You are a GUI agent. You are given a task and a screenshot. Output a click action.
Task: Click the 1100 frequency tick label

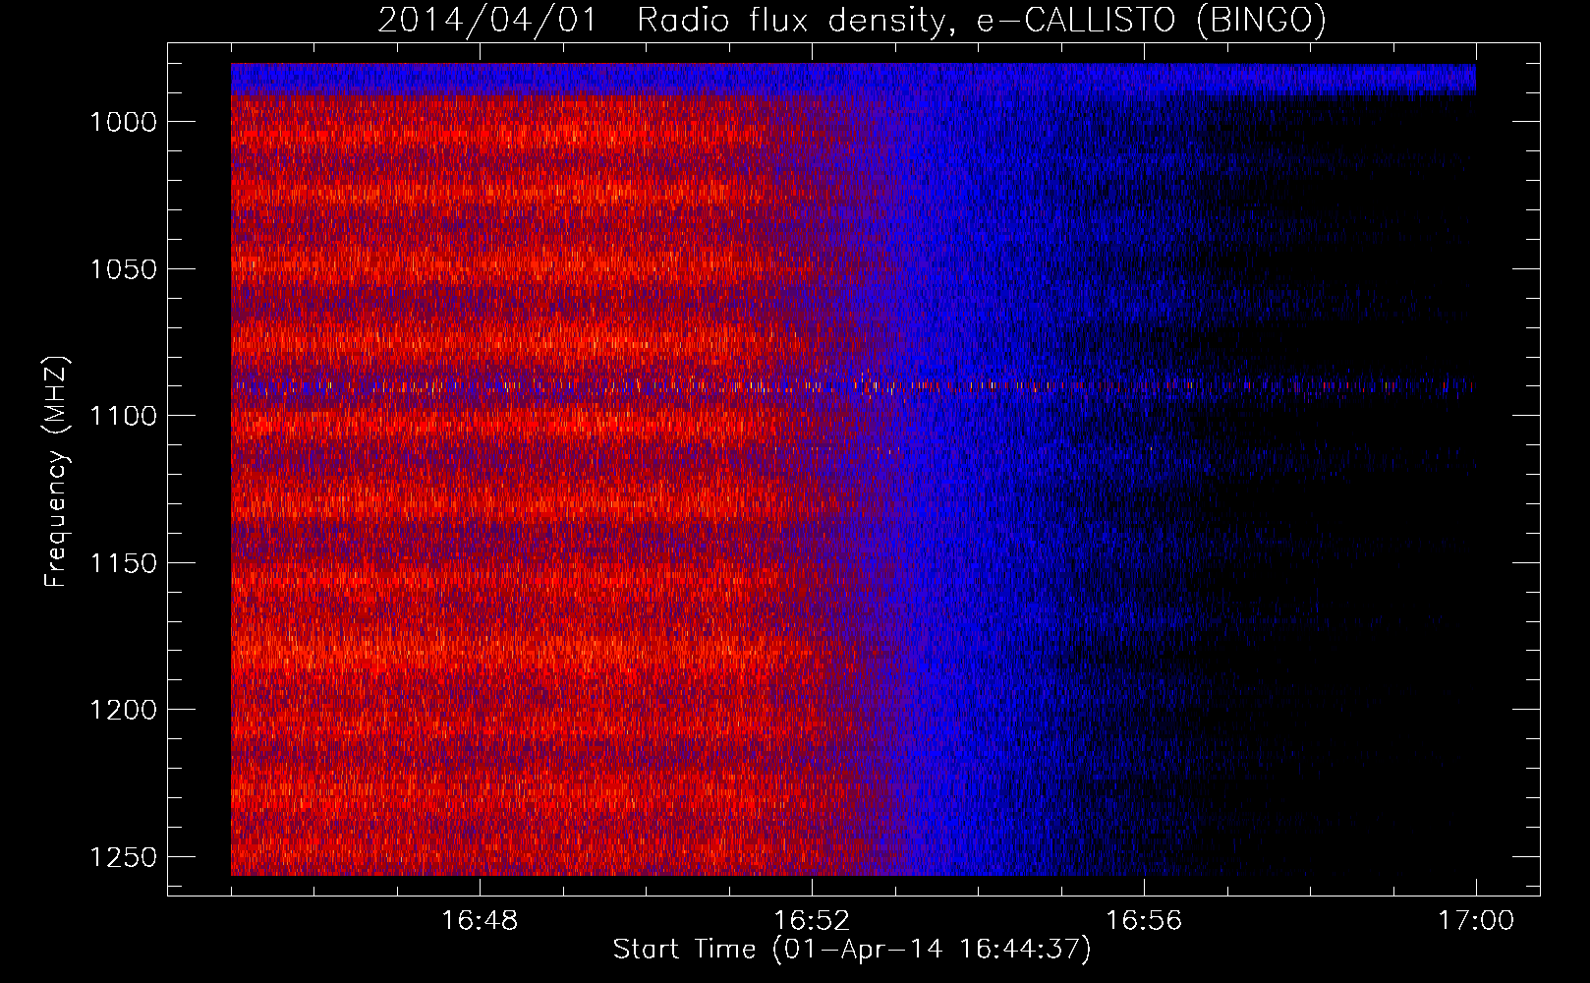coord(123,416)
